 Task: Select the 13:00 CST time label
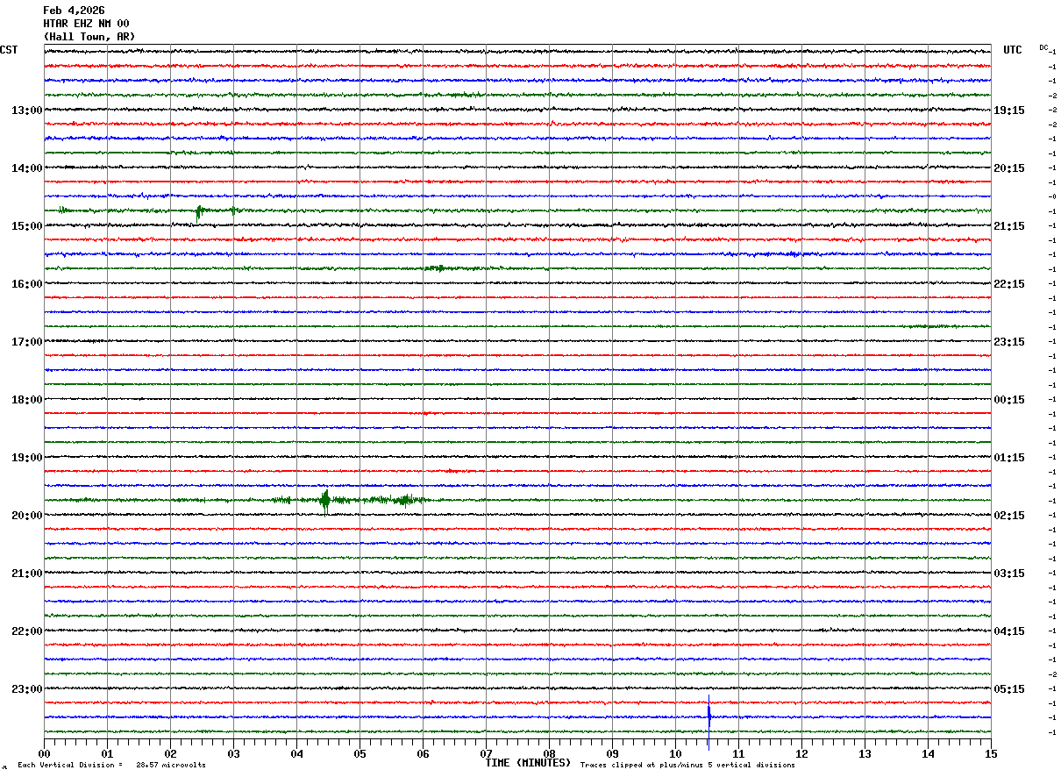pos(26,110)
